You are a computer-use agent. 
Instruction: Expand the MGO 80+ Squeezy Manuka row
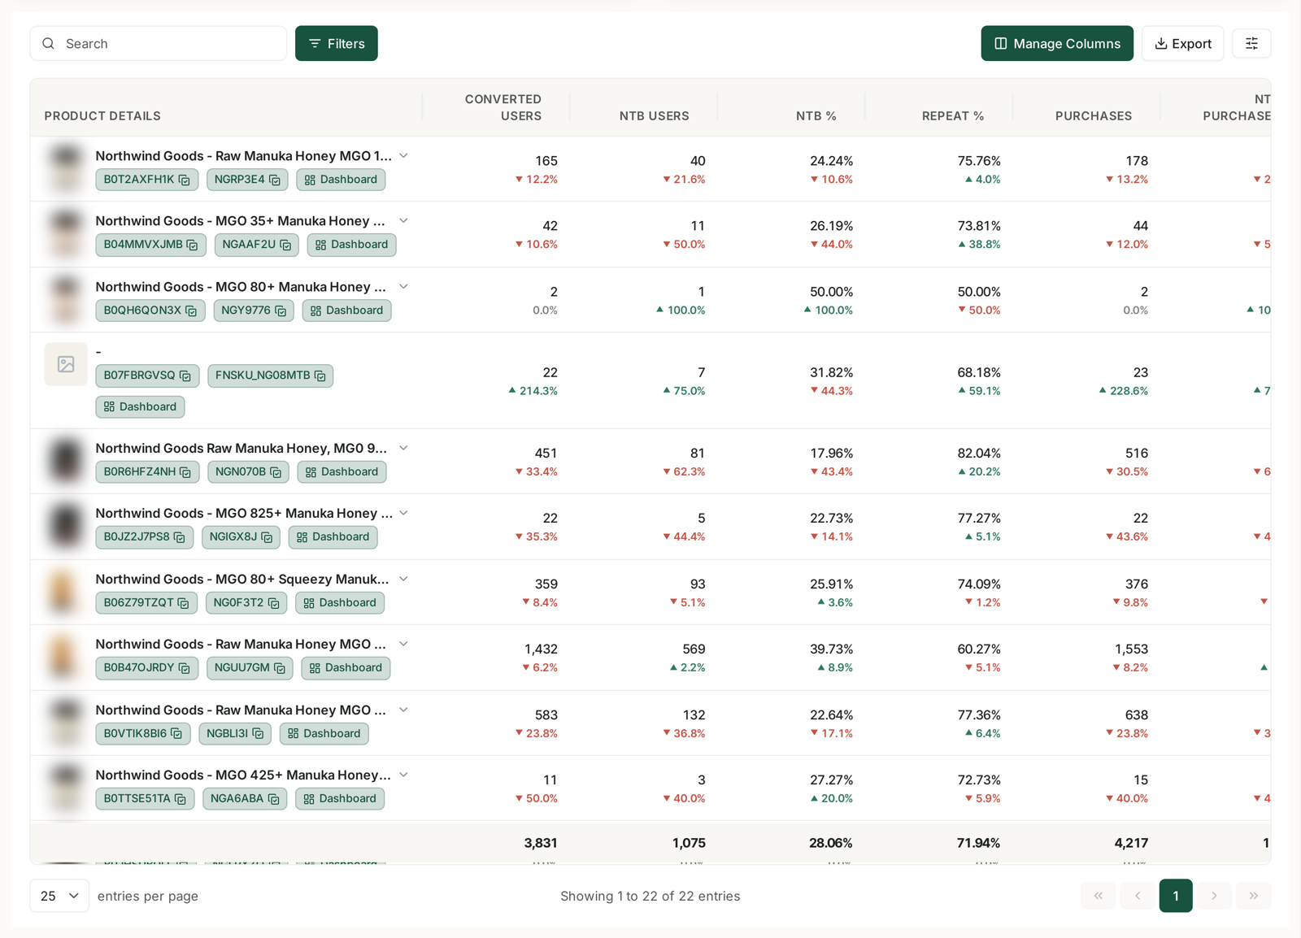(x=403, y=579)
